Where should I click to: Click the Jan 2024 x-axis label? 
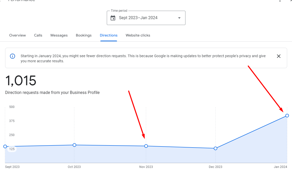[280, 167]
